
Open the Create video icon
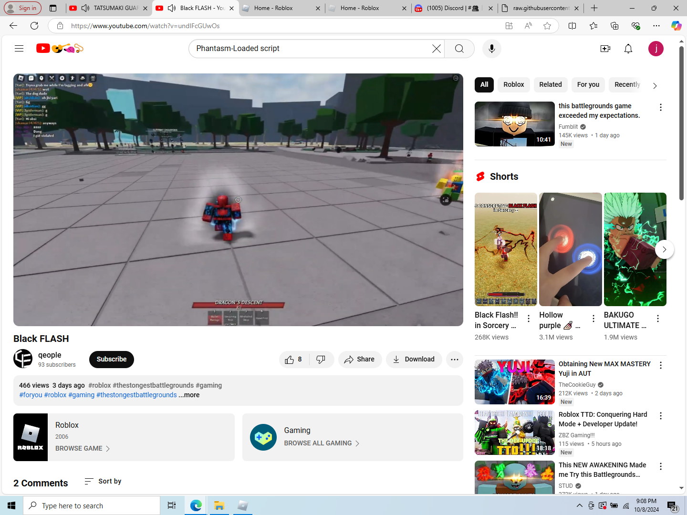(605, 49)
